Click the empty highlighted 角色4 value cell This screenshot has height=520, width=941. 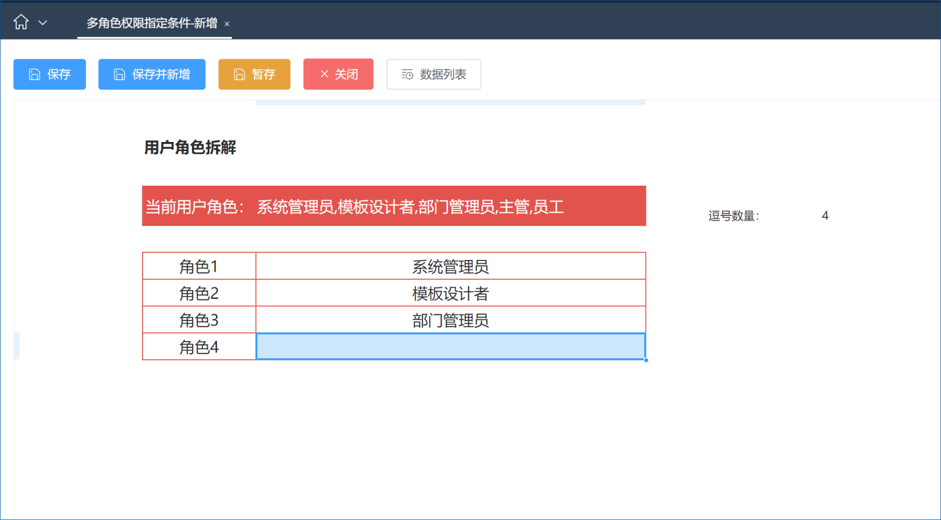[451, 346]
